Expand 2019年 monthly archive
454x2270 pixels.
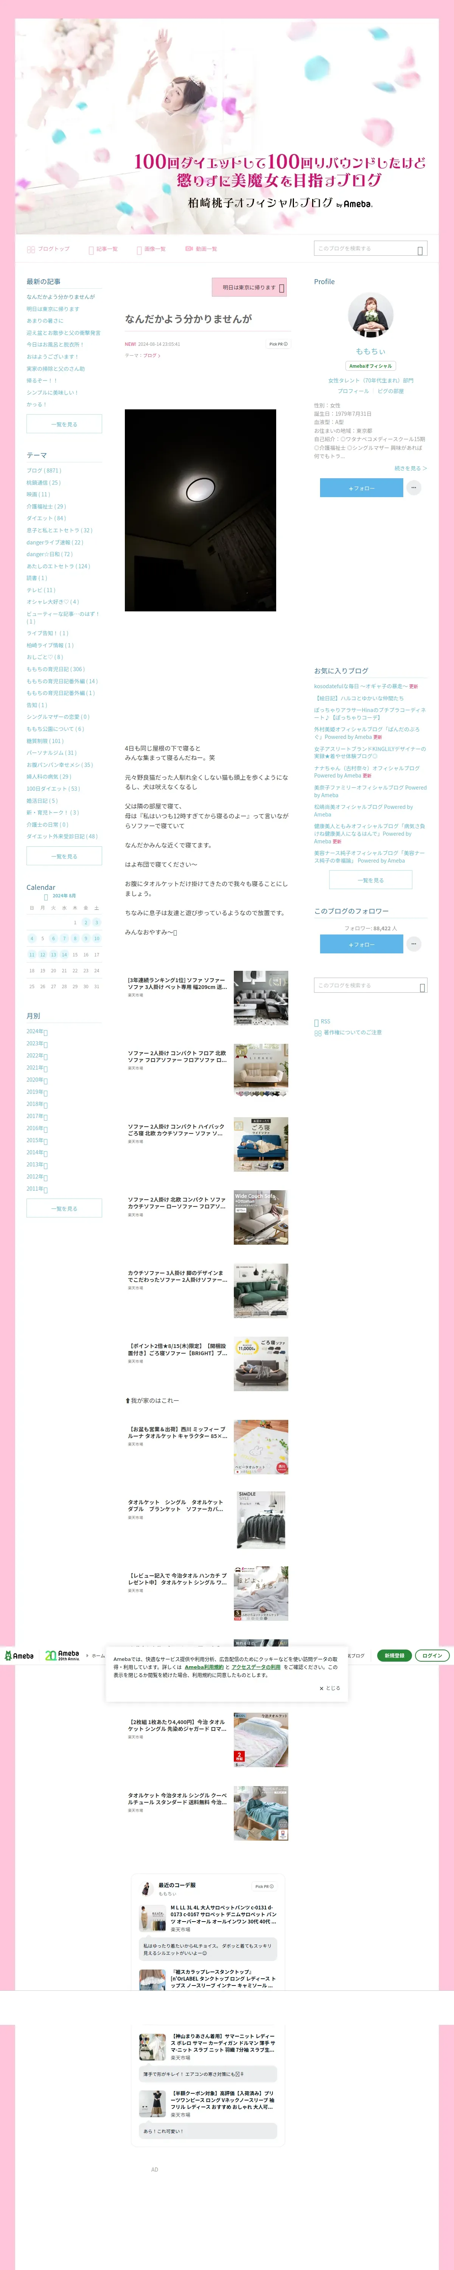[37, 1092]
